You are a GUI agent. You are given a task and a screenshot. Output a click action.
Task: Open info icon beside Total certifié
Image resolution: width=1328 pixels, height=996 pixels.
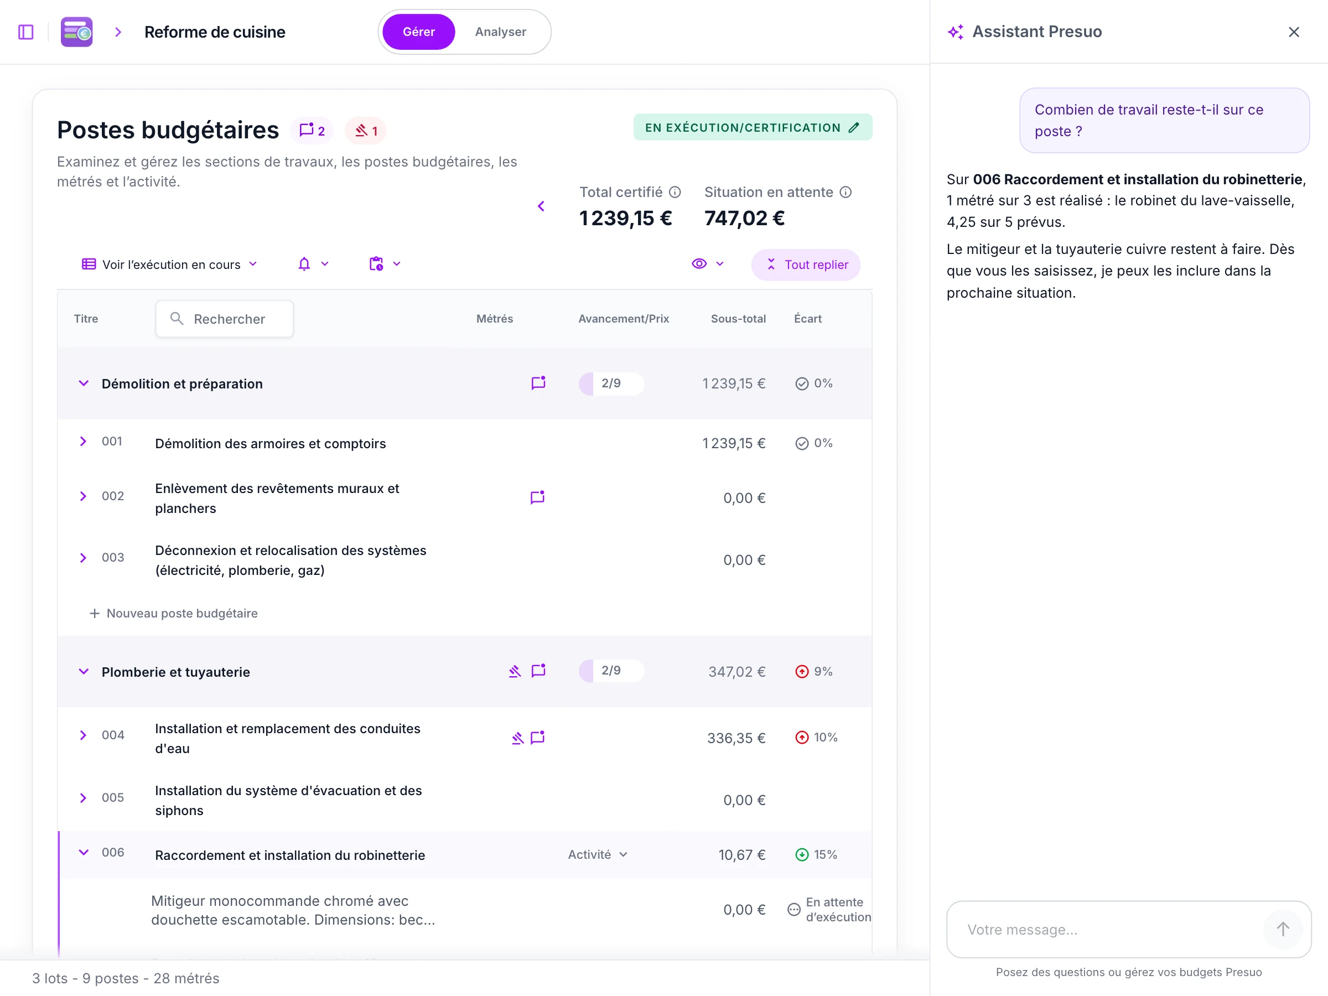tap(675, 192)
